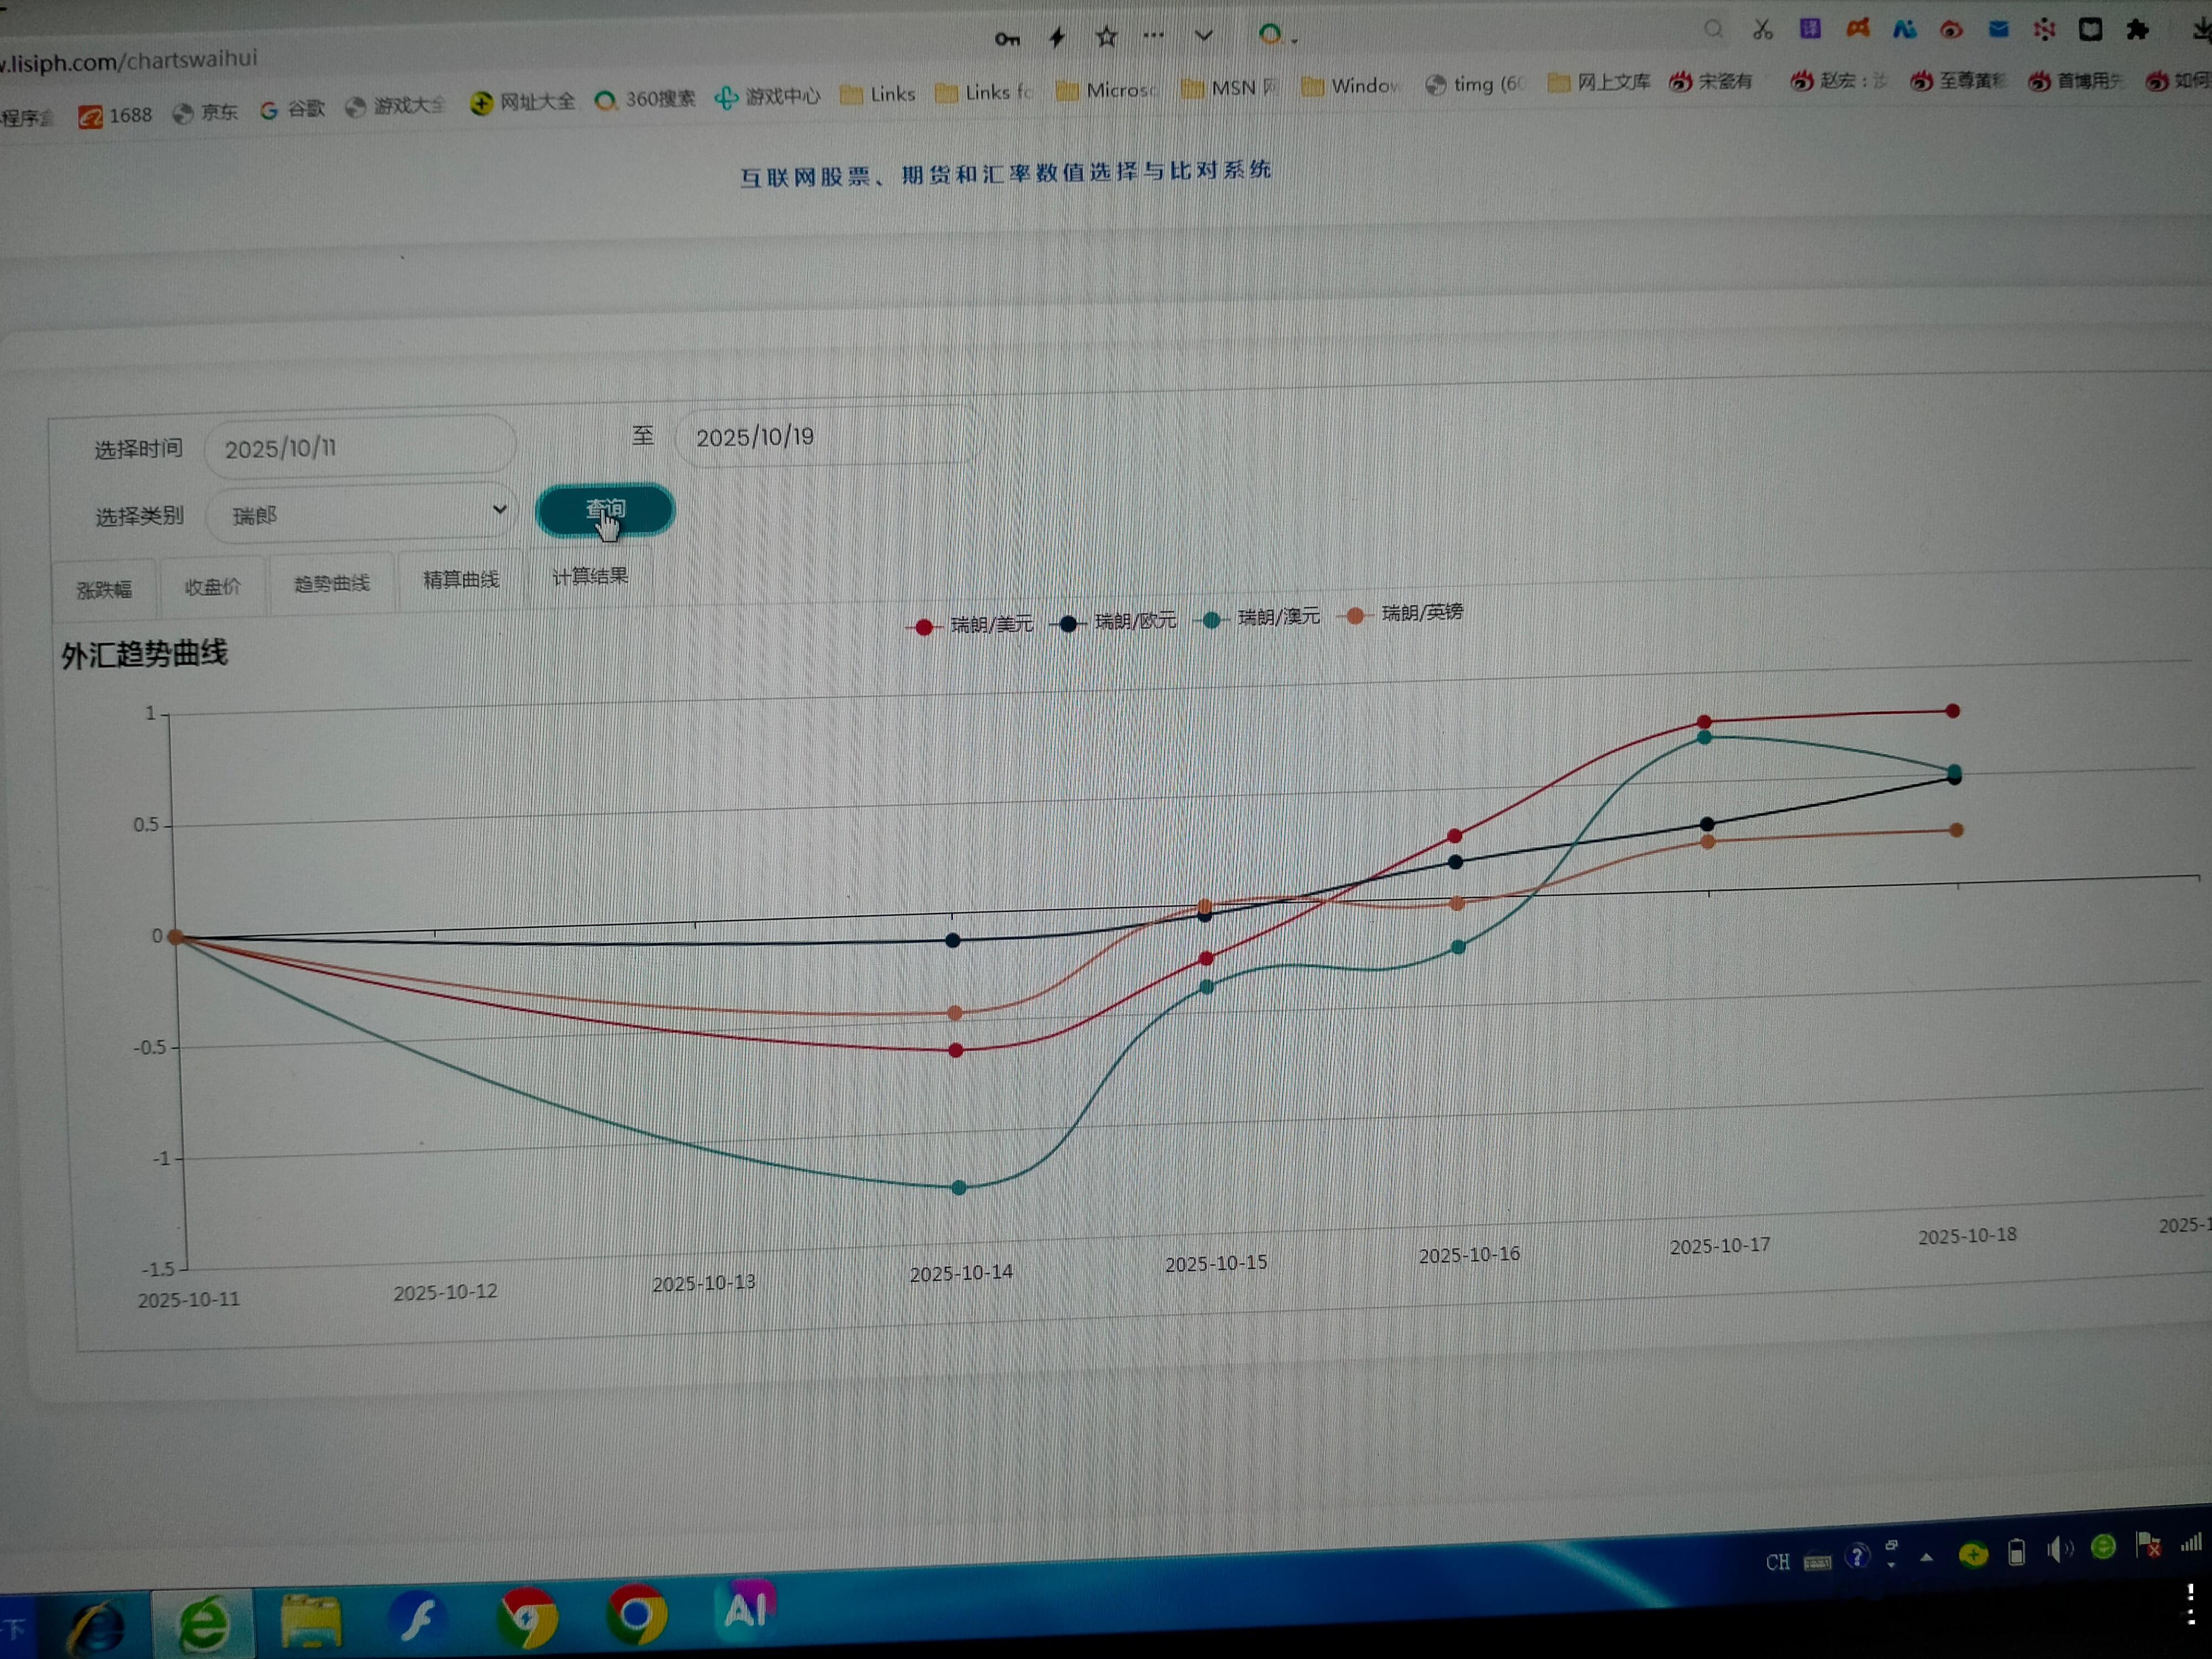Click the scissors screenshot icon
2212x1659 pixels.
pyautogui.click(x=1762, y=30)
